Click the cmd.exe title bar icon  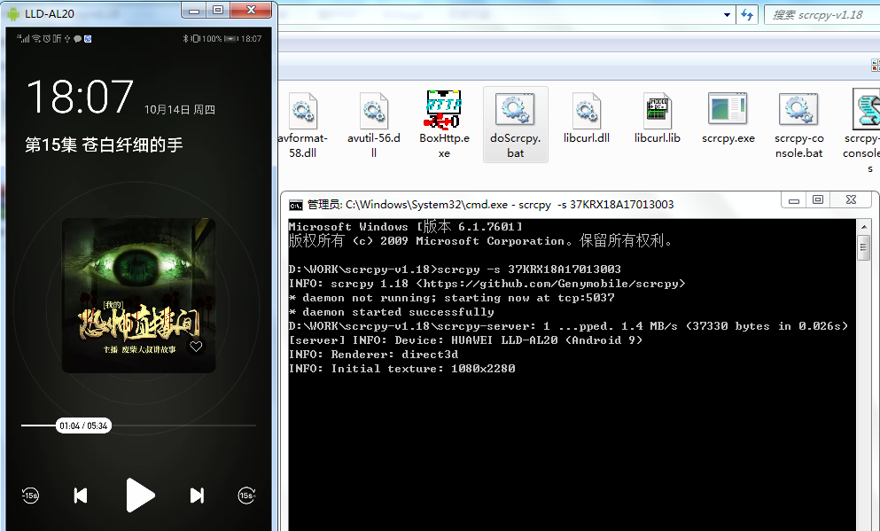click(296, 205)
